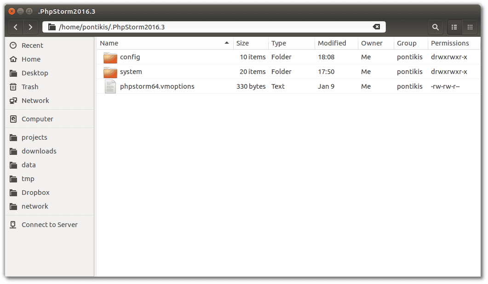This screenshot has height=284, width=488.
Task: Clear the location path field
Action: [x=376, y=27]
